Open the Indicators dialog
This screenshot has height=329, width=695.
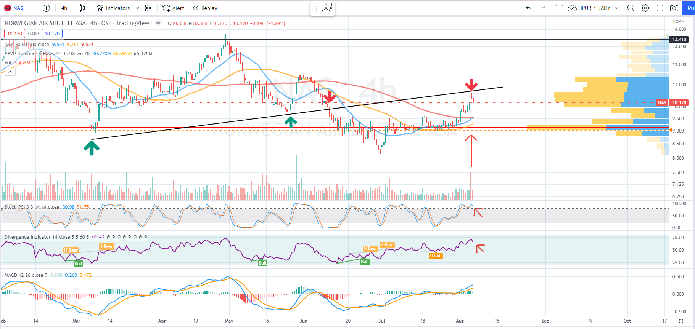pos(113,8)
